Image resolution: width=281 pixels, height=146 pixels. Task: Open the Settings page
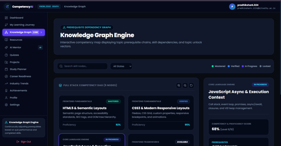[x=24, y=105]
